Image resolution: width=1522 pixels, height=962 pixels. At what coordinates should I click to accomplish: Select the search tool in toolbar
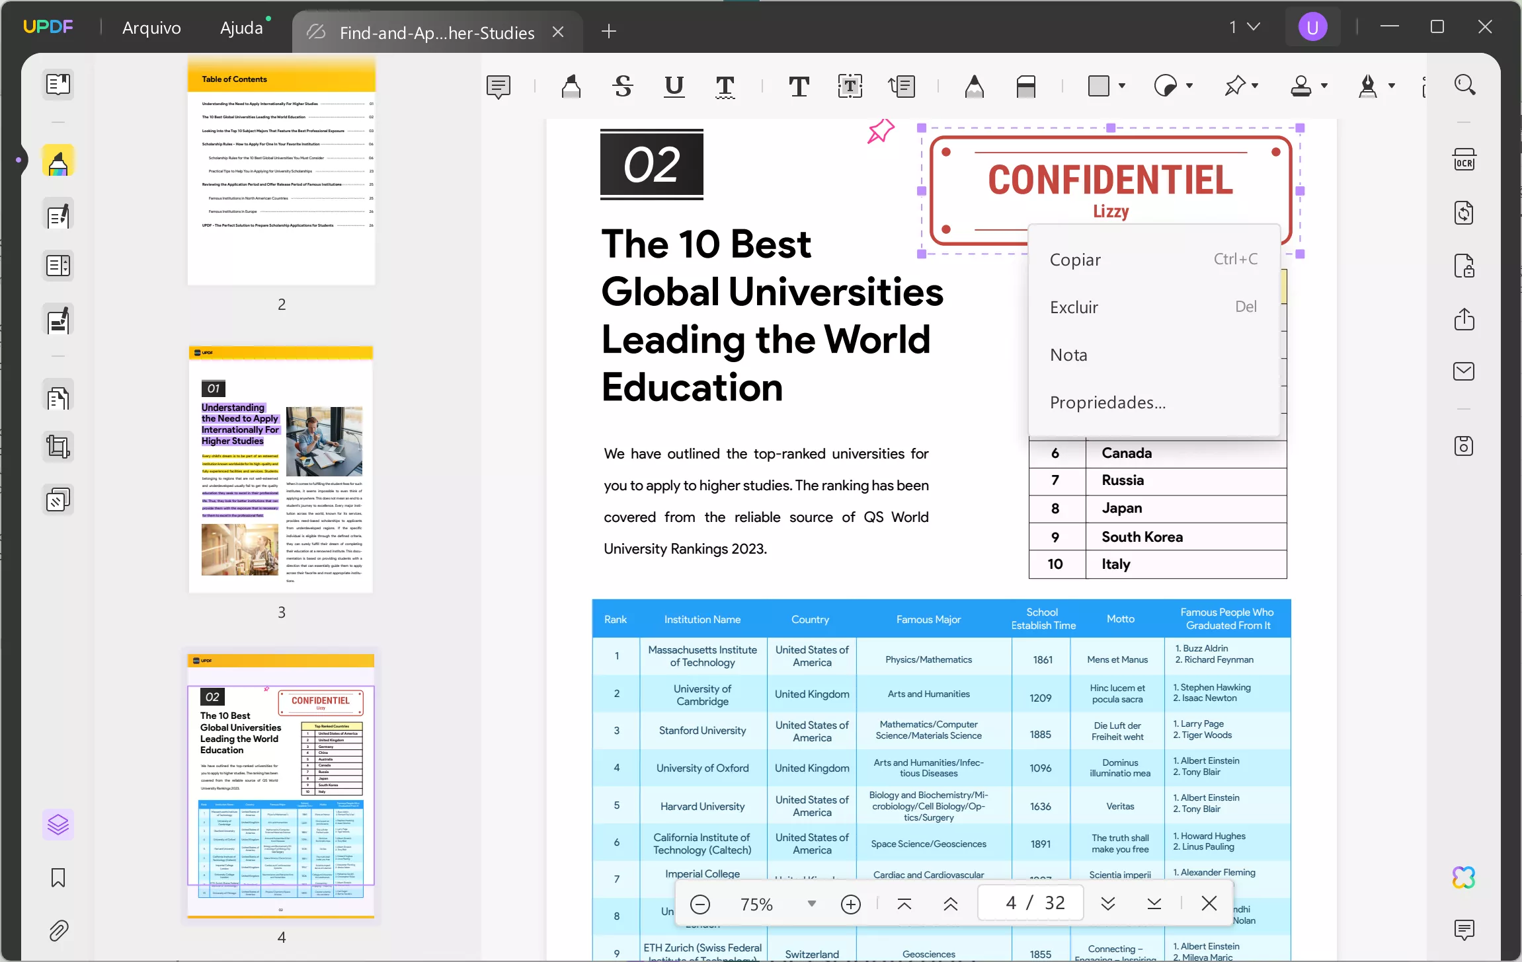click(x=1465, y=85)
